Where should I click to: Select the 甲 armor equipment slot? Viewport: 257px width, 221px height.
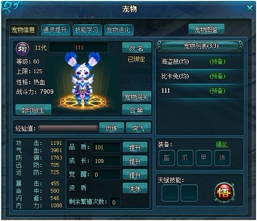pyautogui.click(x=204, y=158)
